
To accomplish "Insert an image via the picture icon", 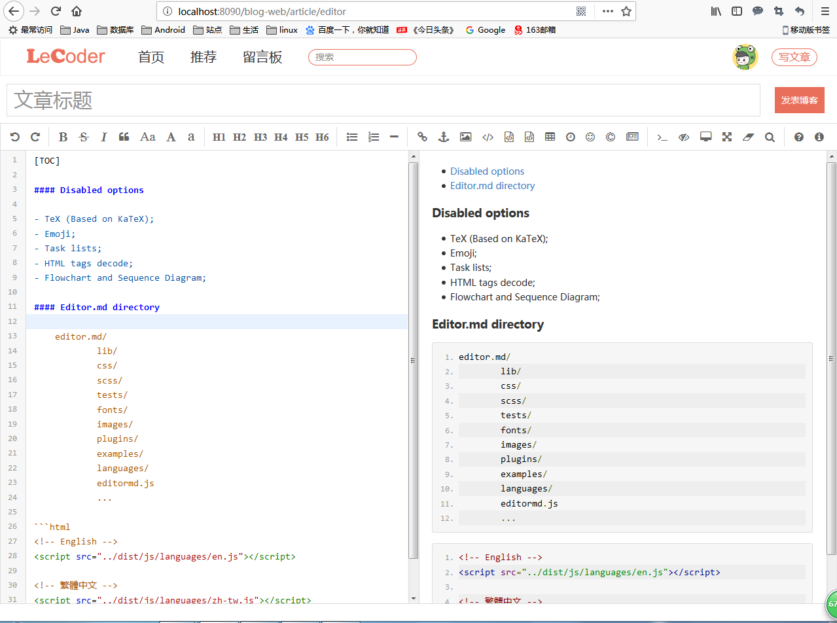I will 465,137.
